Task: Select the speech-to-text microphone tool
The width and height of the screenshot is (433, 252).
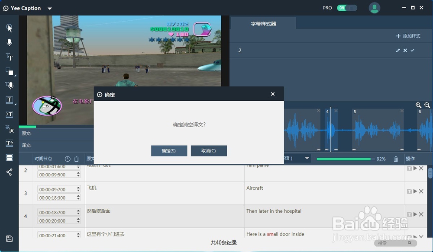Action: coord(10,86)
